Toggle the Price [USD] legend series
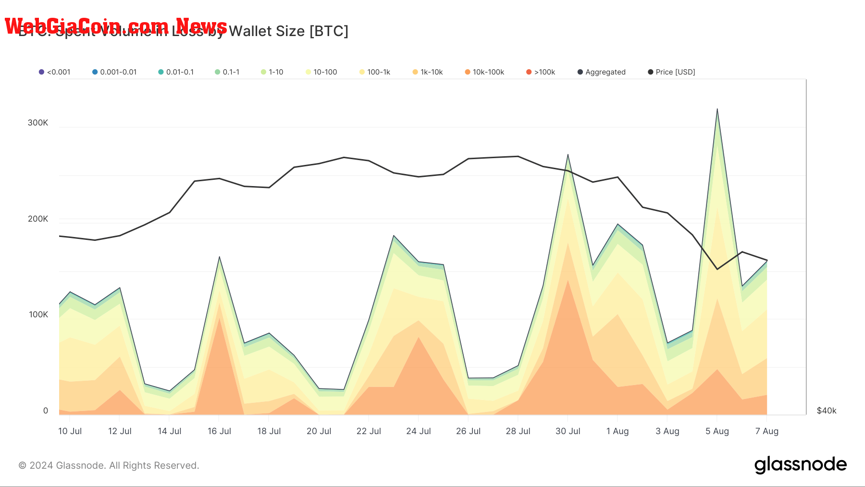Screen dimensions: 865x487 [671, 72]
